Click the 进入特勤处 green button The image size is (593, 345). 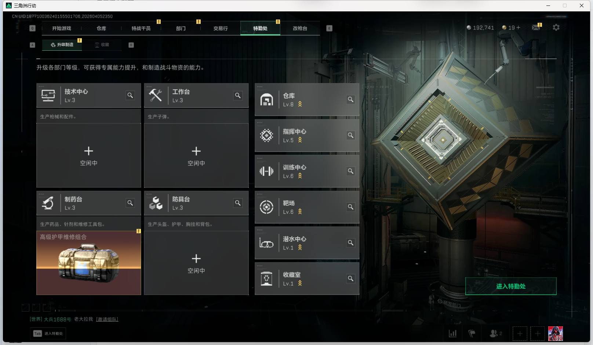click(x=511, y=286)
